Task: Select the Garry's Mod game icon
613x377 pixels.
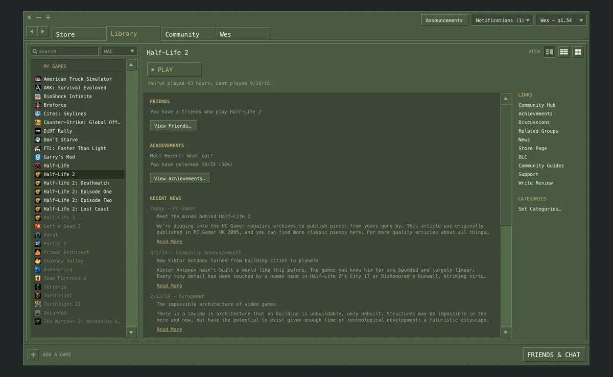Action: (x=38, y=157)
